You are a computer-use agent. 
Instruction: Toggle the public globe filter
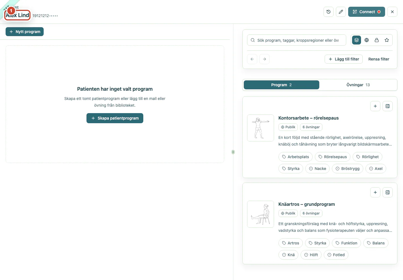point(367,40)
